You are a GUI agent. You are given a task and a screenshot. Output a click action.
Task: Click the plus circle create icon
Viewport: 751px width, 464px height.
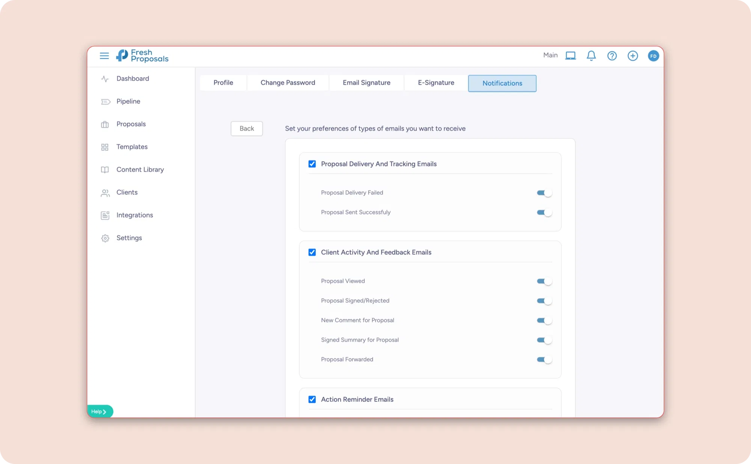point(632,56)
